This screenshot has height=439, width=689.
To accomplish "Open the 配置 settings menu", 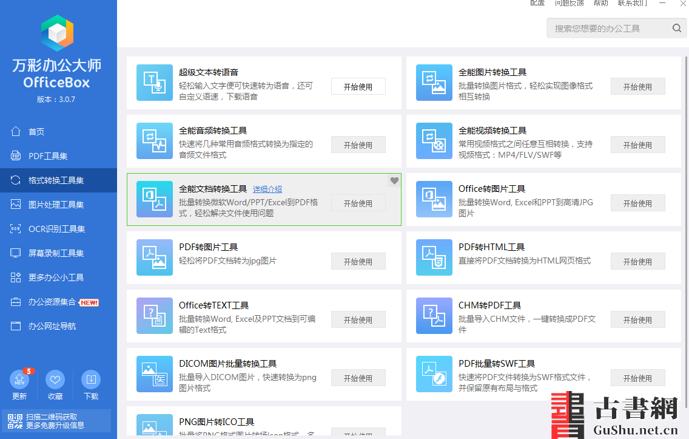I will click(537, 3).
